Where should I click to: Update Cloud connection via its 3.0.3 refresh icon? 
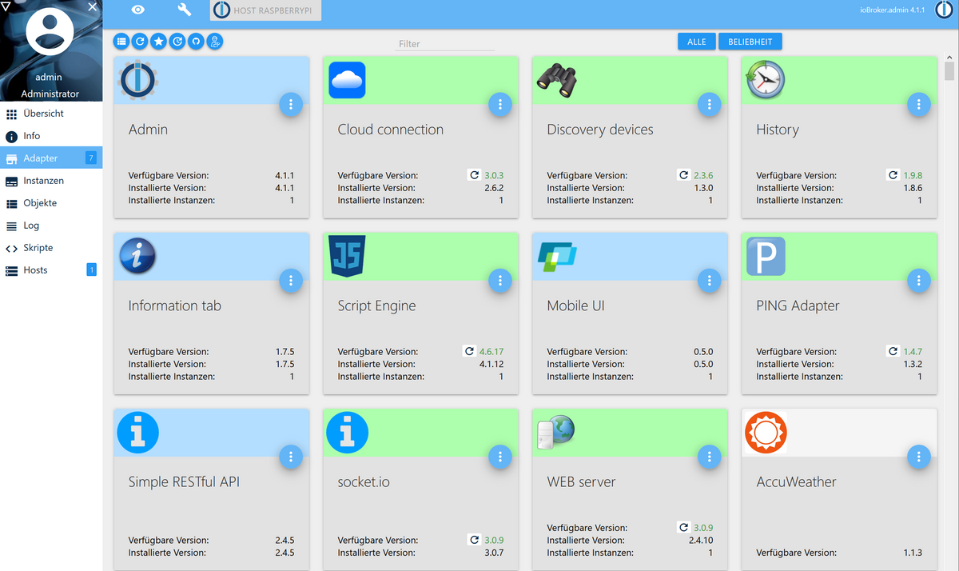pos(474,175)
